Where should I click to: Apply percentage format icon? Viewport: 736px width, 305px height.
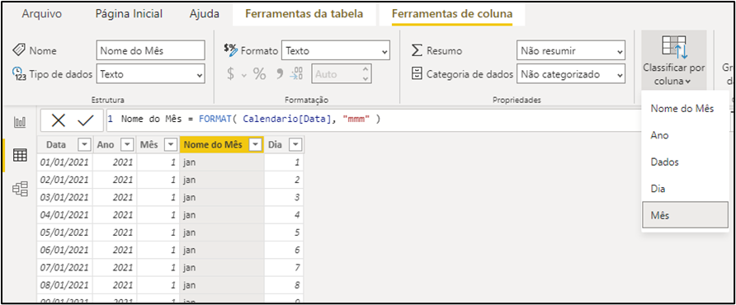(x=260, y=74)
